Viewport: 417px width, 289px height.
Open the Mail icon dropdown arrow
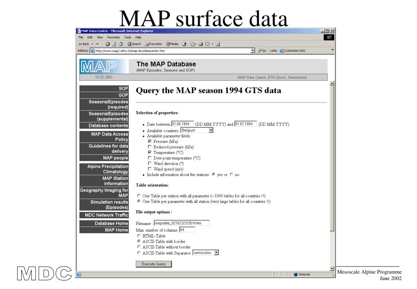coord(196,44)
